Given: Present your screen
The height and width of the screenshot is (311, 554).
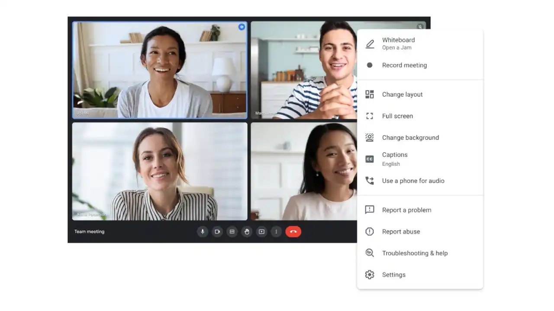Looking at the screenshot, I should click(x=261, y=232).
